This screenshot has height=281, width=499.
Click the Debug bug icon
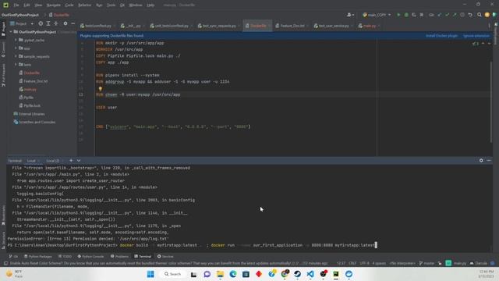pos(406,15)
